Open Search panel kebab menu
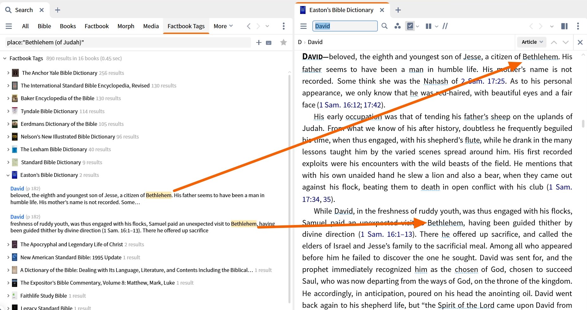The width and height of the screenshot is (587, 310). pos(283,26)
